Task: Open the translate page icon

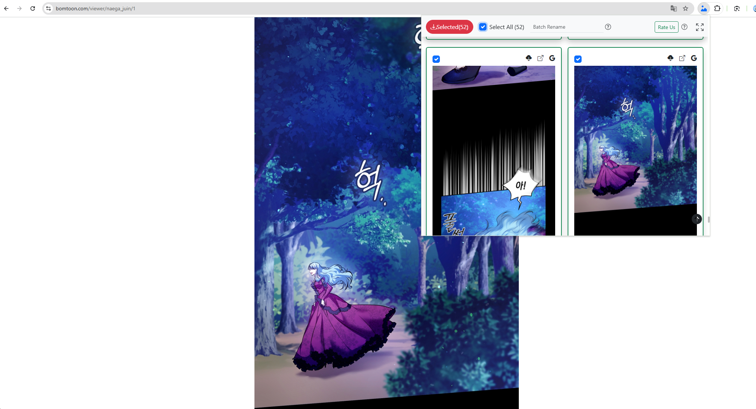Action: click(x=673, y=8)
